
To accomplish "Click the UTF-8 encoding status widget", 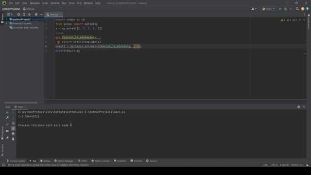I will tap(274, 165).
